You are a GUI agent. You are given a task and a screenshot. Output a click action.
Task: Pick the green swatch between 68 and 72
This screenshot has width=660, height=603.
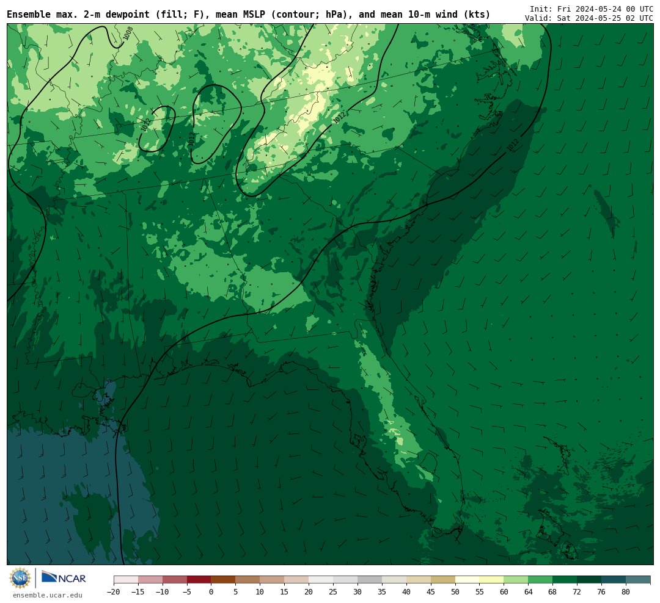(x=565, y=580)
